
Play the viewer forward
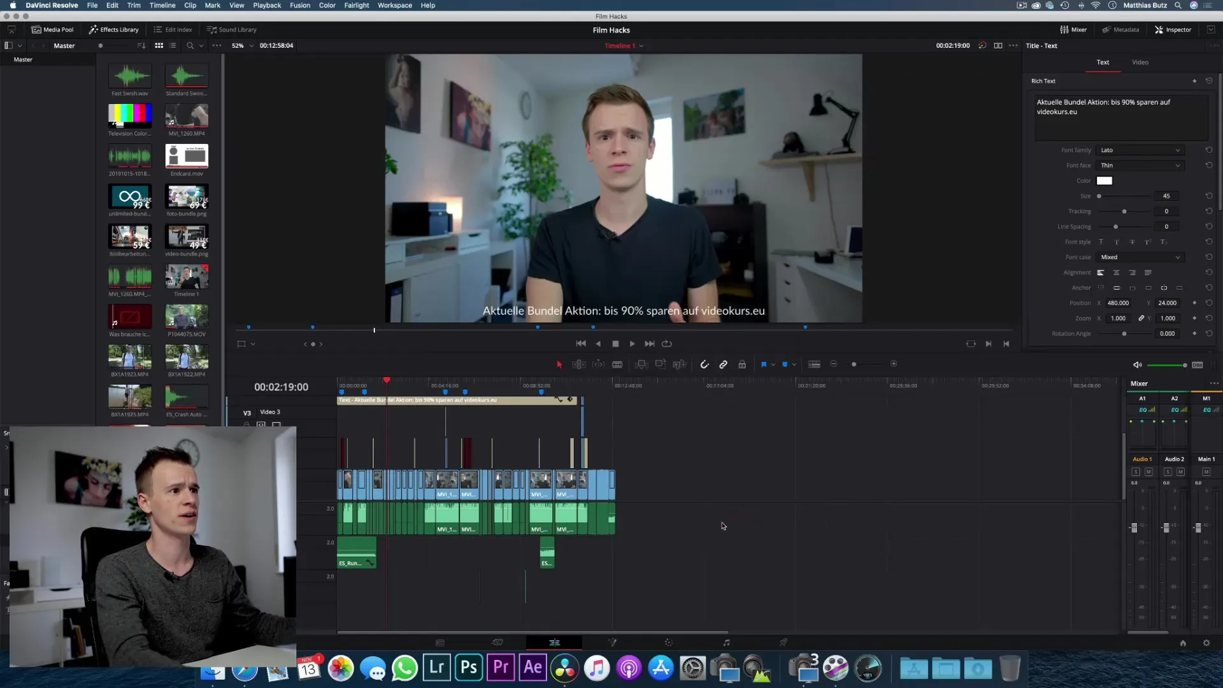pyautogui.click(x=632, y=343)
